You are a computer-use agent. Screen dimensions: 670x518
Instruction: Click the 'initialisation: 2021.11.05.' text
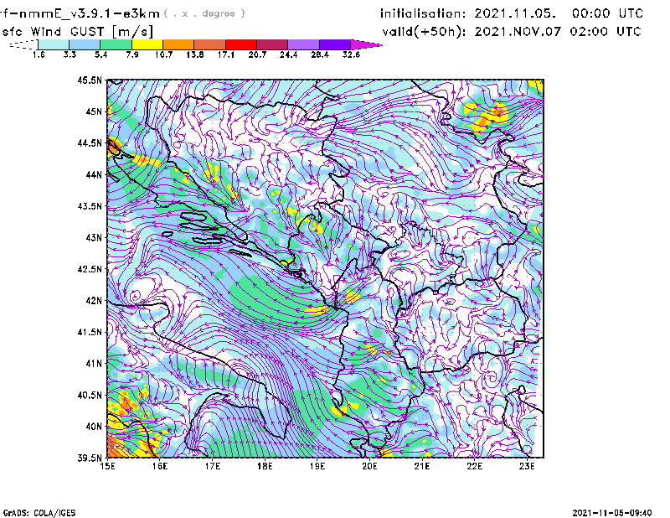pyautogui.click(x=468, y=13)
